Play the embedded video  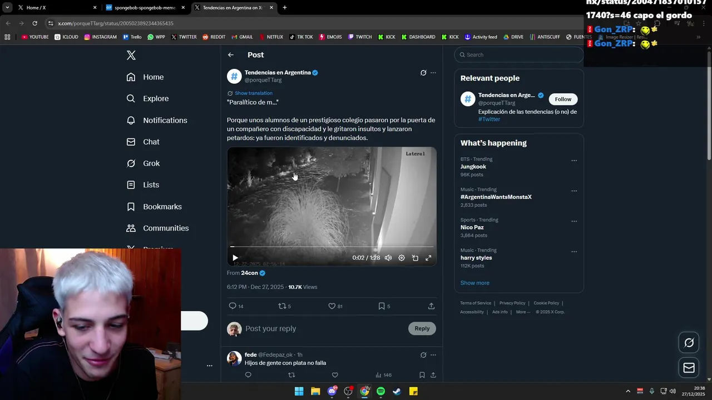click(235, 258)
